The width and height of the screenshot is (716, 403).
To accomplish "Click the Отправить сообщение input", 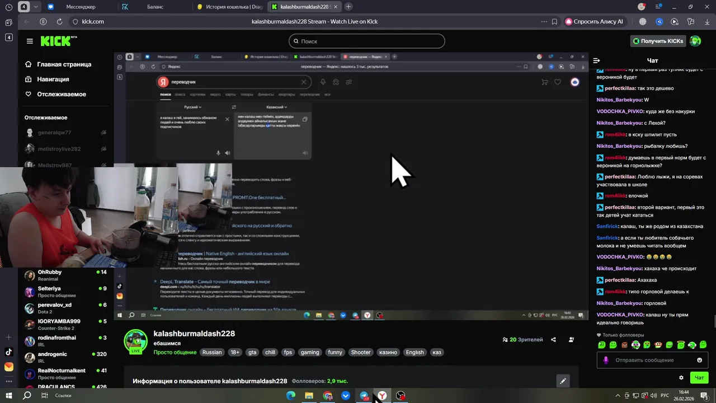I will click(x=652, y=360).
